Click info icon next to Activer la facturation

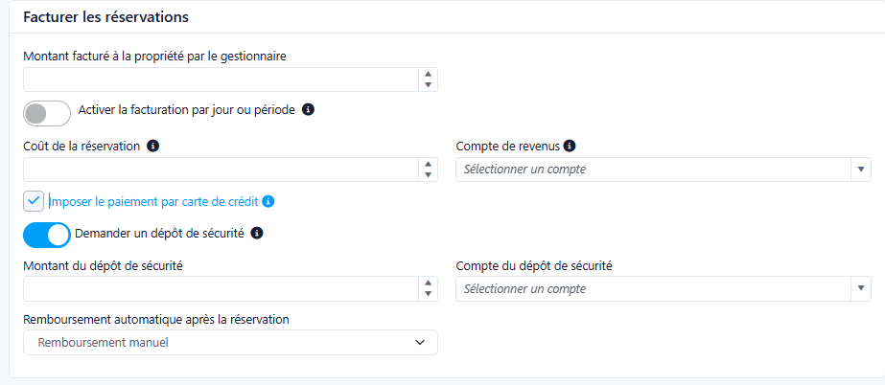(x=309, y=110)
